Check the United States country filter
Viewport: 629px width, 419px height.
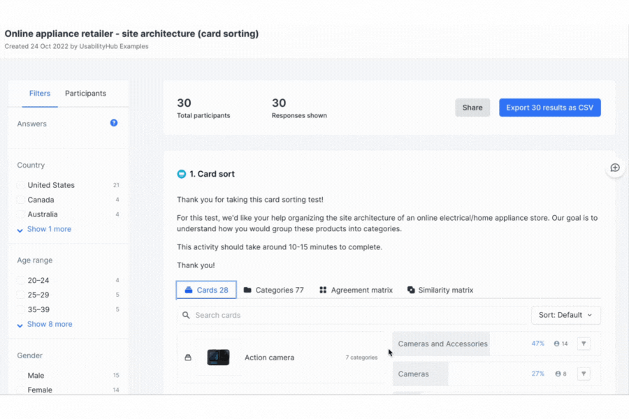pyautogui.click(x=21, y=185)
